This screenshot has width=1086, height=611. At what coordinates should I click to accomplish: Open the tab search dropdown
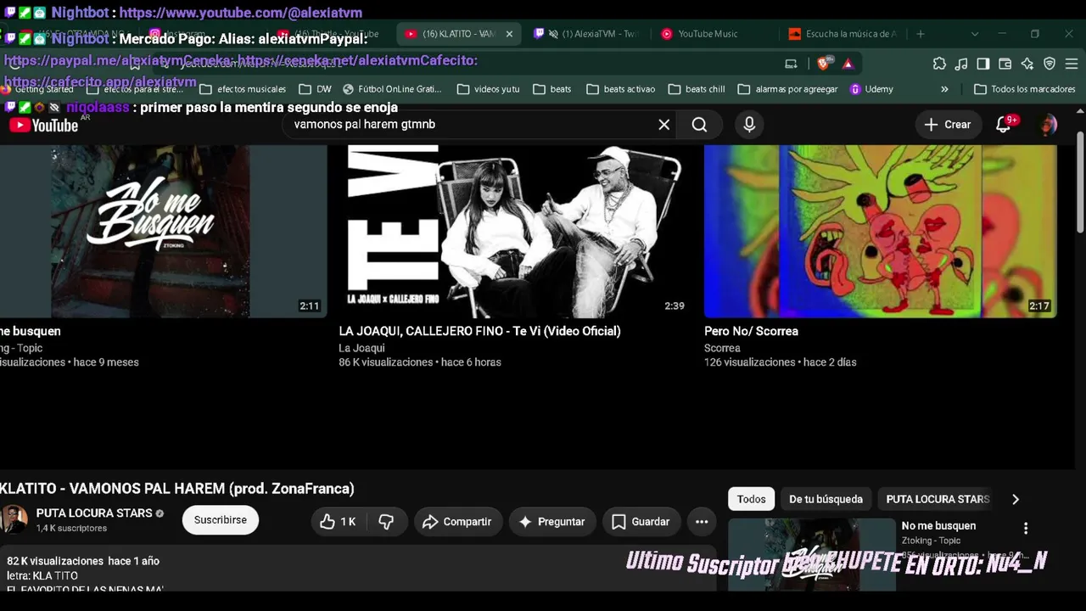coord(975,34)
